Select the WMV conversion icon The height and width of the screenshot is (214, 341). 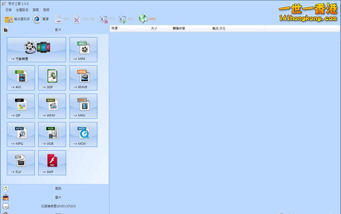click(x=52, y=106)
